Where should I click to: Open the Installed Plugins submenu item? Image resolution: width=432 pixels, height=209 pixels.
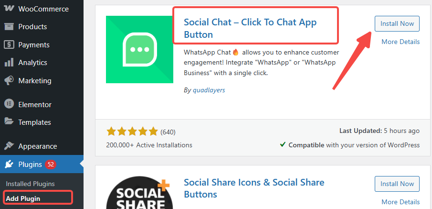[30, 184]
